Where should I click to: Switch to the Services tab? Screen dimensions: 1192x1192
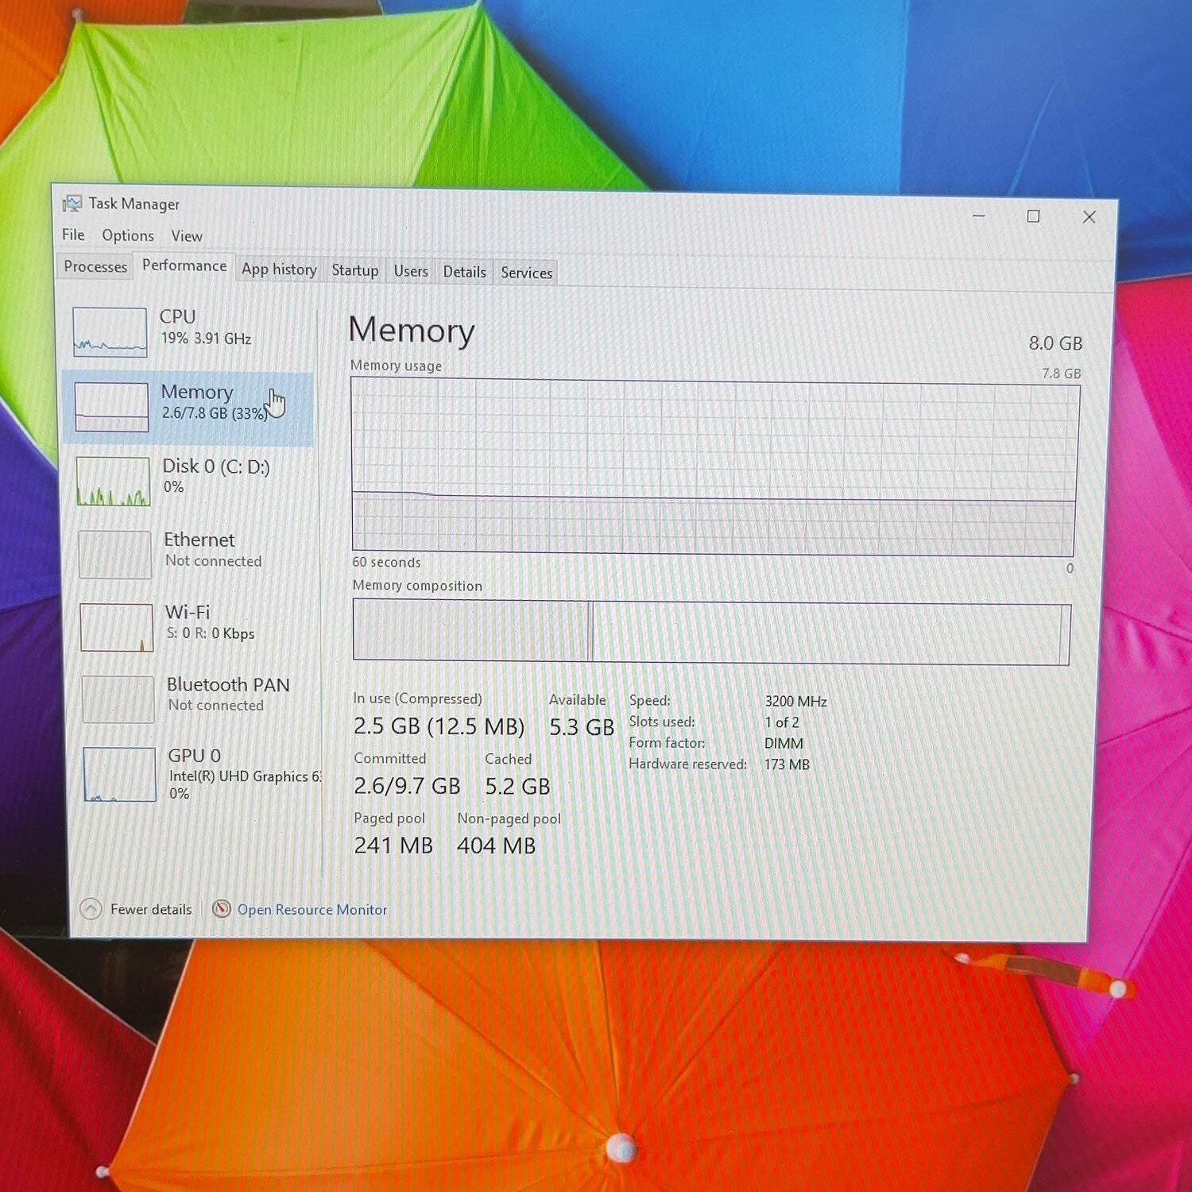coord(526,273)
